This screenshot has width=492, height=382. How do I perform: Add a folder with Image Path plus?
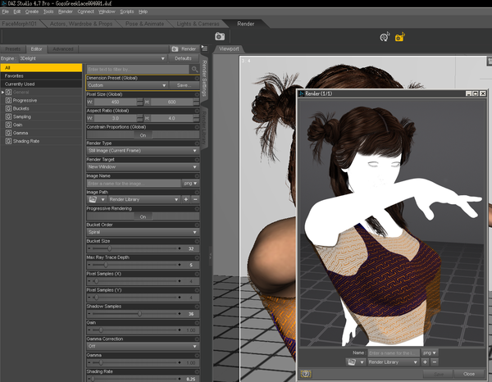[x=186, y=199]
